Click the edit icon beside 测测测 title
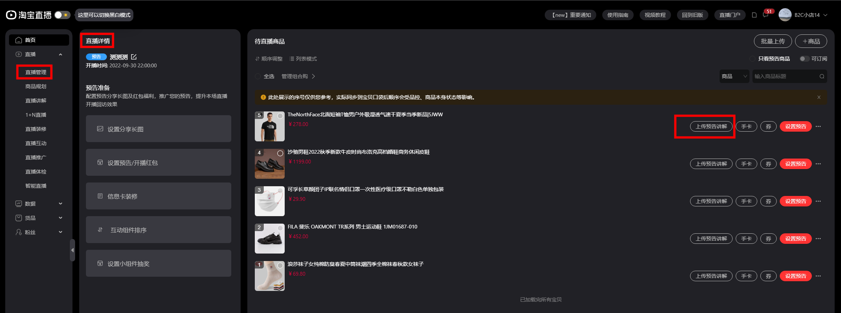The width and height of the screenshot is (841, 313). [134, 57]
